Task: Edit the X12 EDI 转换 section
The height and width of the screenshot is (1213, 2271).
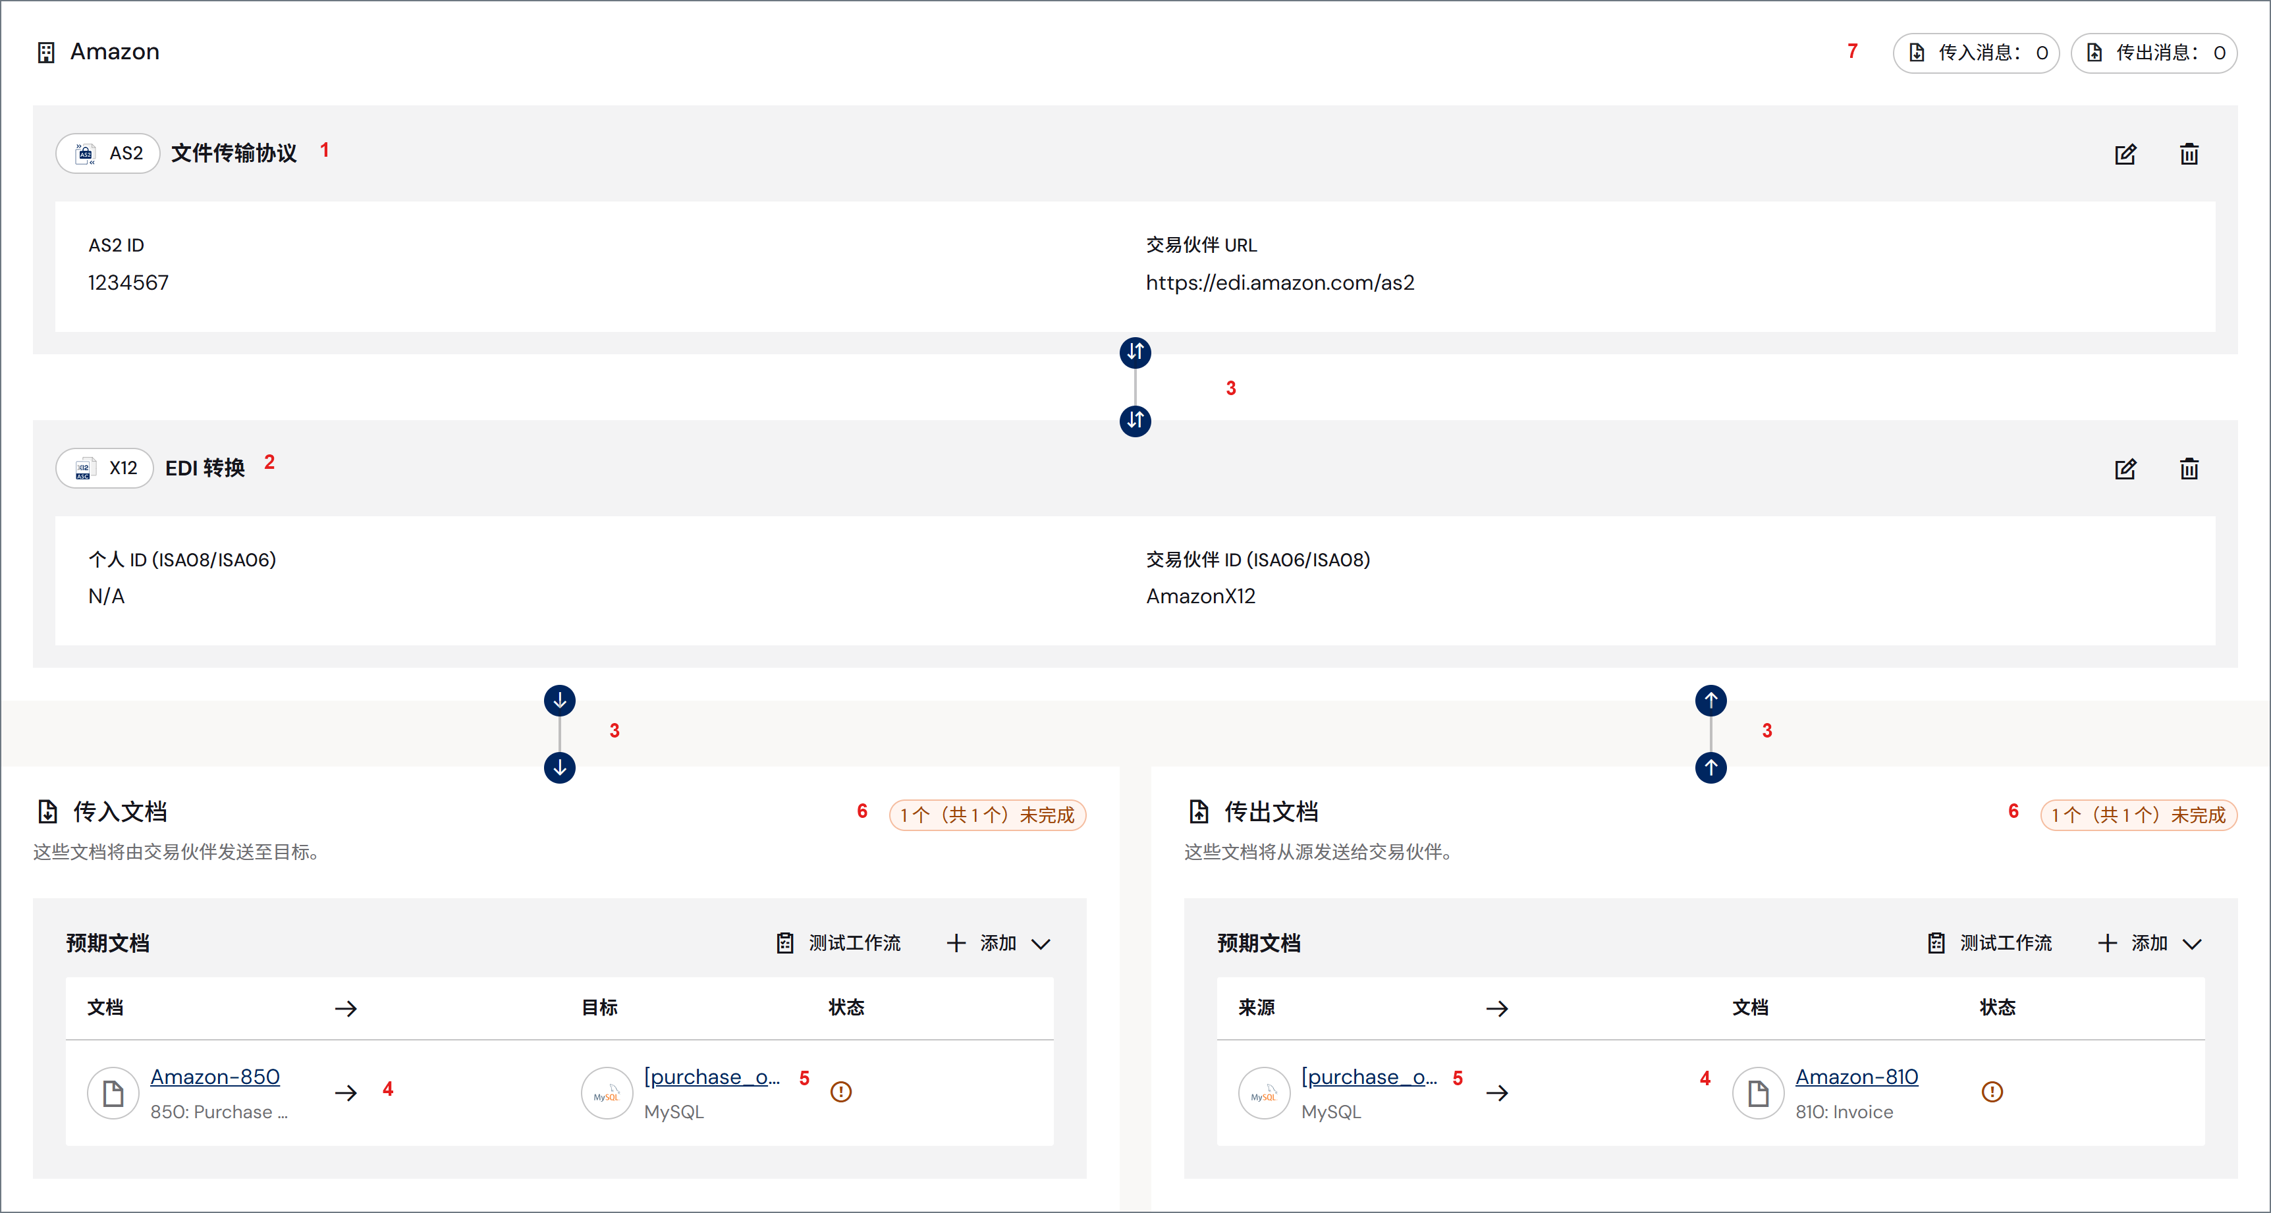Action: pos(2125,469)
